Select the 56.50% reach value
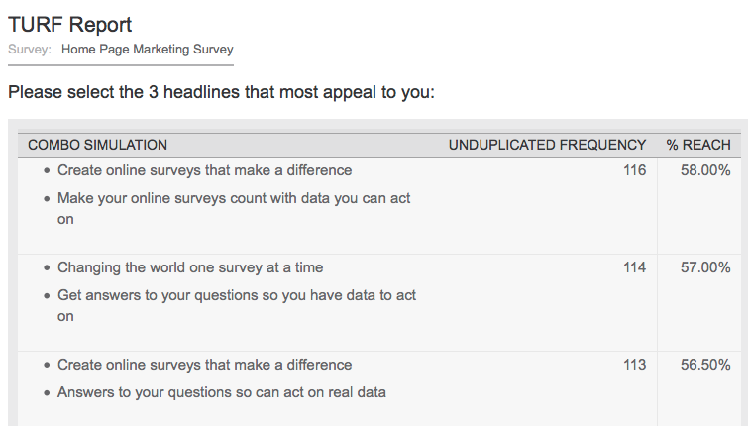 (x=705, y=365)
